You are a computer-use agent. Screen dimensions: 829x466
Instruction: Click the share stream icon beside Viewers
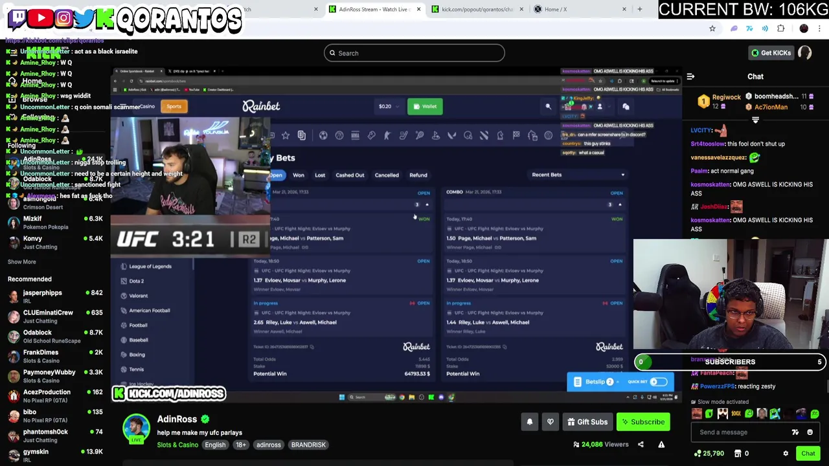pos(641,445)
